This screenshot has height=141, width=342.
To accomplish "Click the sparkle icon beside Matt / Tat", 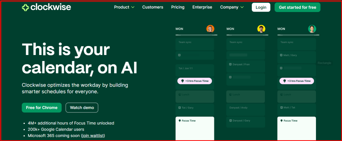I will (x=281, y=108).
